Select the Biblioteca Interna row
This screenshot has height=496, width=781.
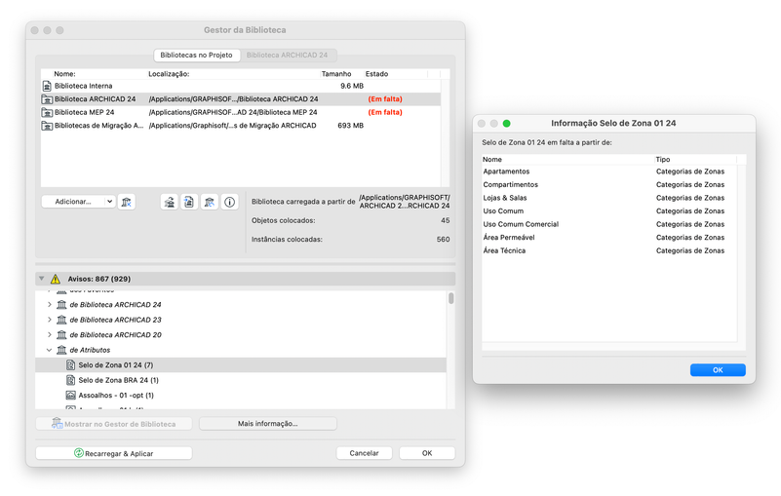(x=241, y=86)
